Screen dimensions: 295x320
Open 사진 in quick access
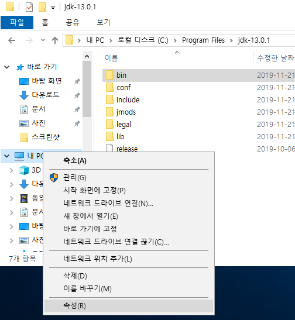point(39,123)
